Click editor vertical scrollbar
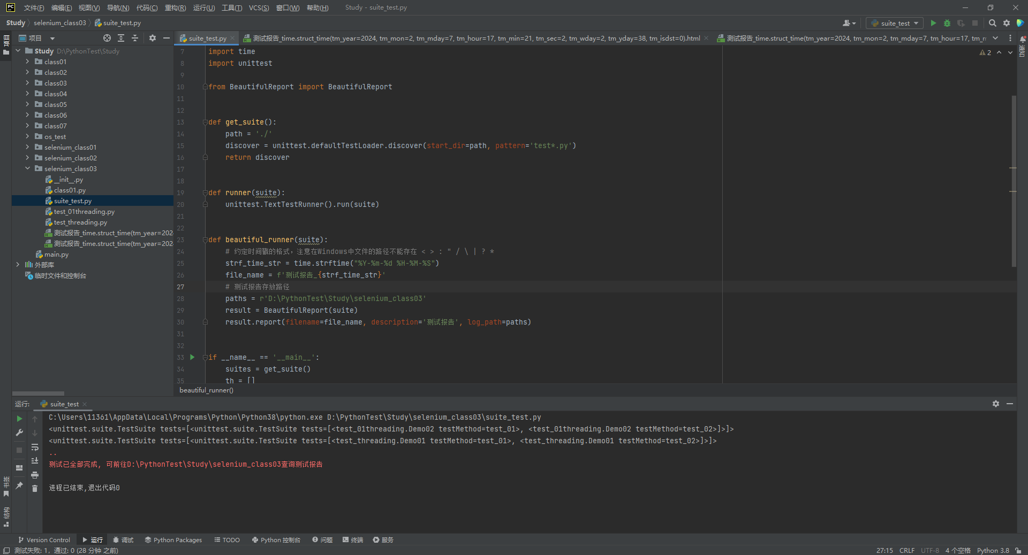This screenshot has height=555, width=1028. pos(1014,182)
